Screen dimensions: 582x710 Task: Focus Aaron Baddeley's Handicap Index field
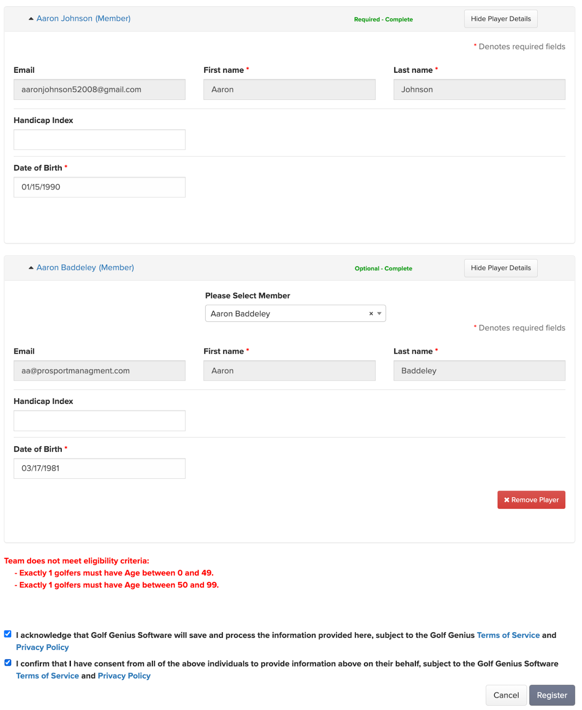tap(99, 421)
